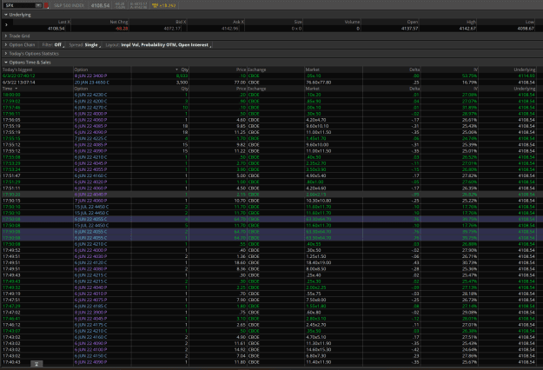The height and width of the screenshot is (370, 543).
Task: Open the yellow company profile ±18.292 indicator
Action: pyautogui.click(x=164, y=5)
